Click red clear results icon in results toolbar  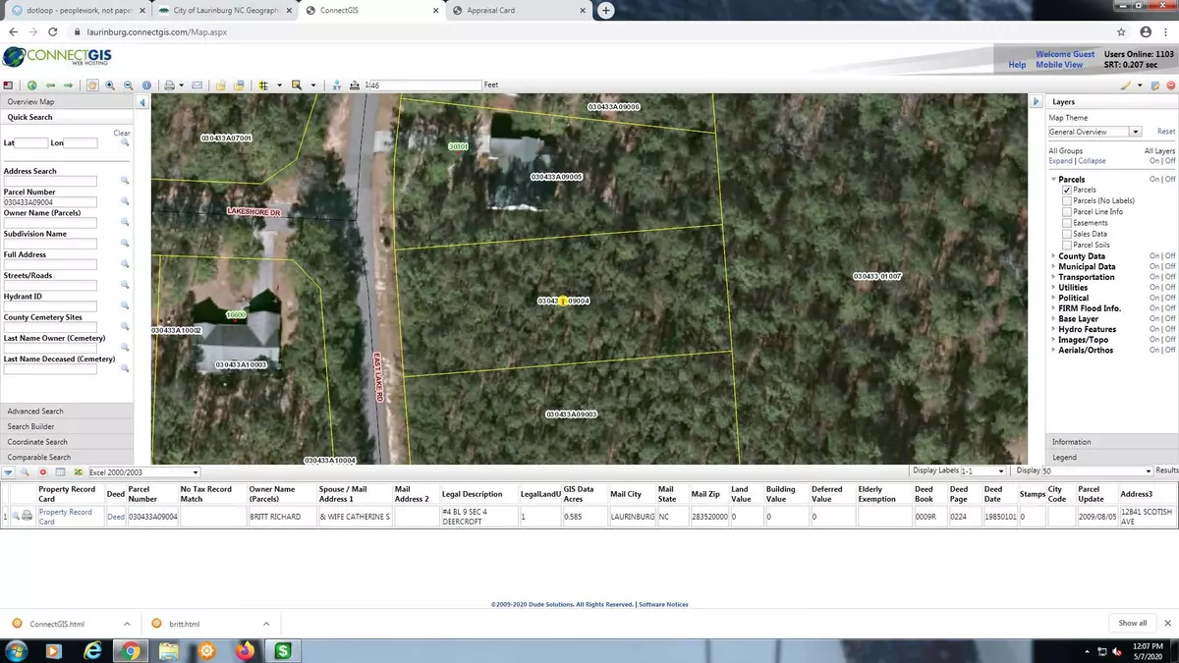click(x=42, y=472)
